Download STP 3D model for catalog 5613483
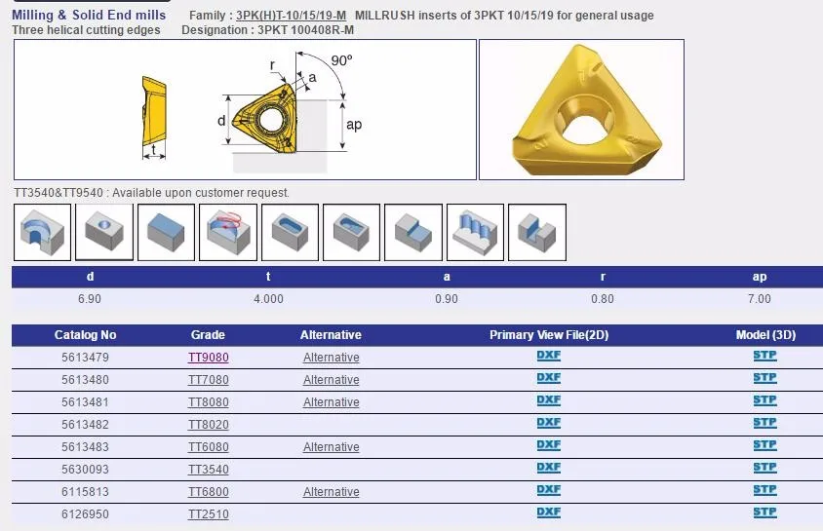 click(764, 445)
